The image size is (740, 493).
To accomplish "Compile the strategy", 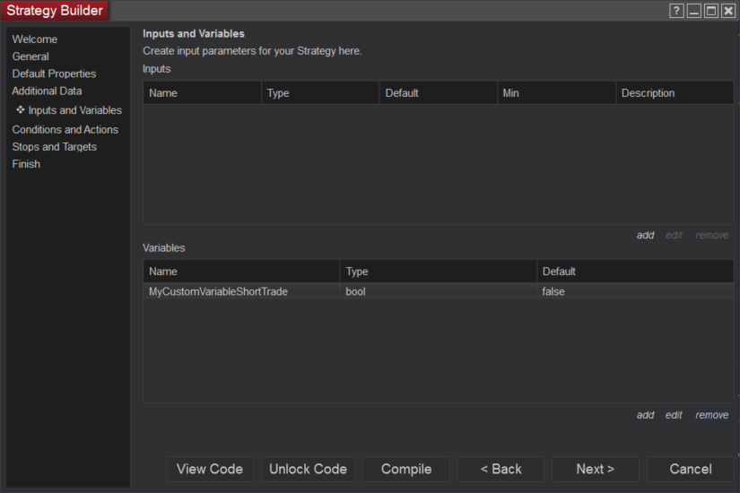I will [406, 469].
